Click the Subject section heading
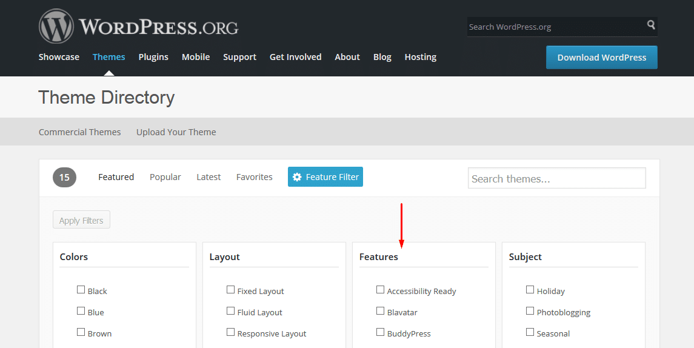Viewport: 694px width, 348px height. click(x=526, y=257)
